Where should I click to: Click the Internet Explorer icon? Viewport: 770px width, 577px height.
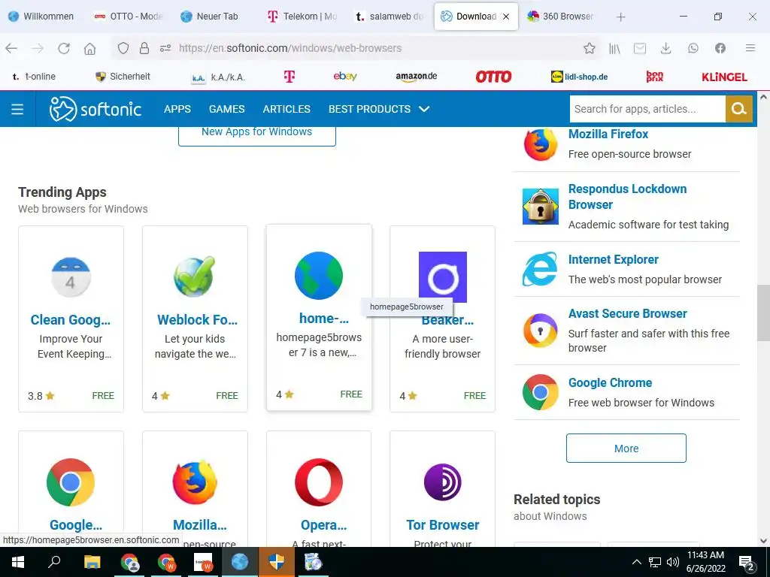click(x=540, y=269)
